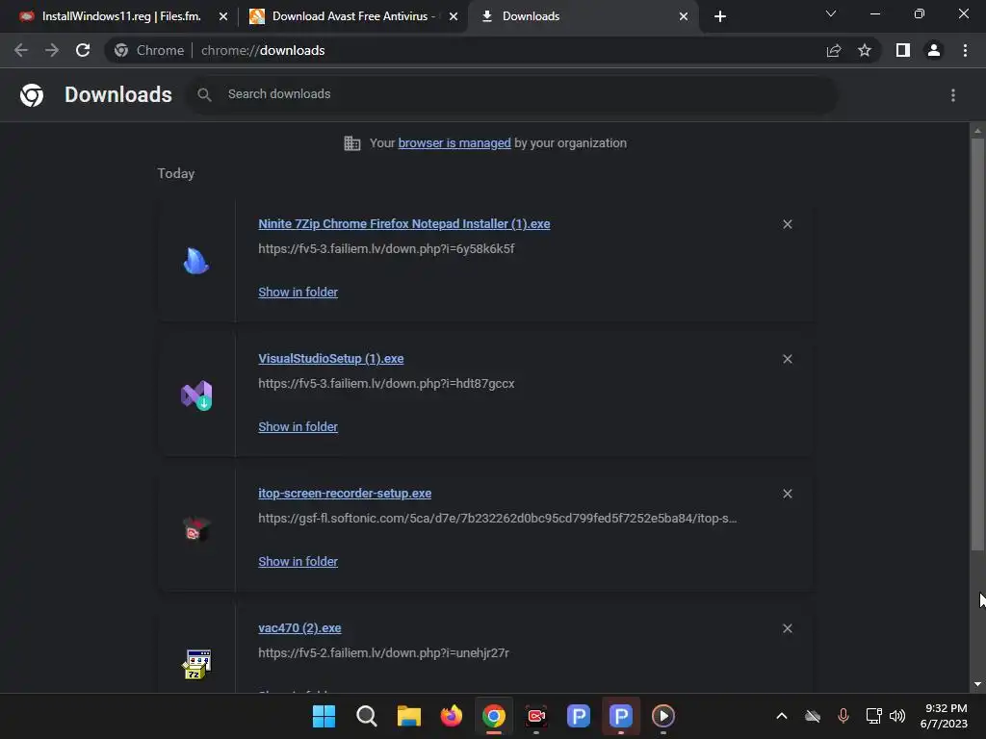Open the highlighted purple P taskbar app
Viewport: 986px width, 739px height.
coord(621,716)
